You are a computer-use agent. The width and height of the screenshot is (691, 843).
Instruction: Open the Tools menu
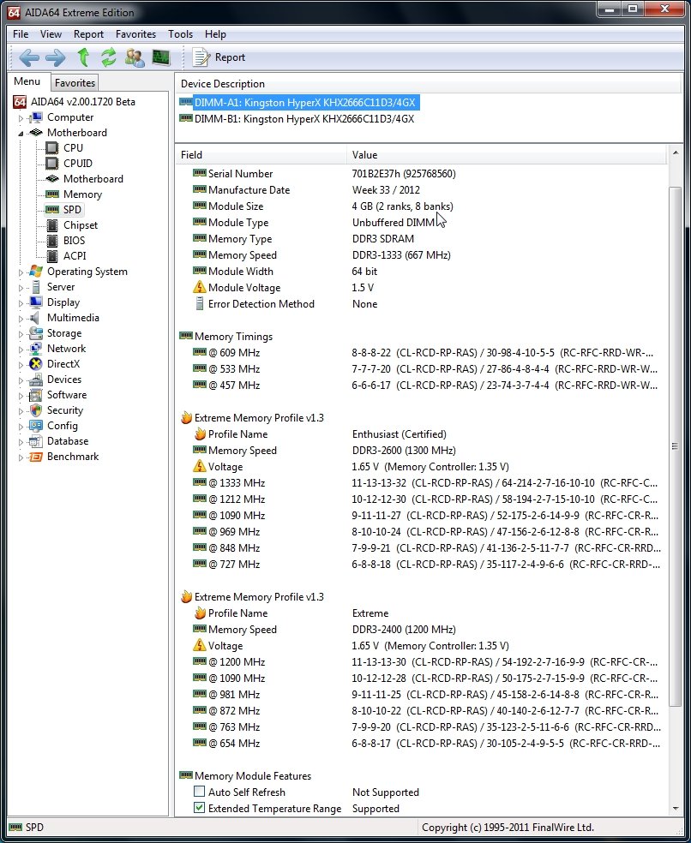(180, 34)
